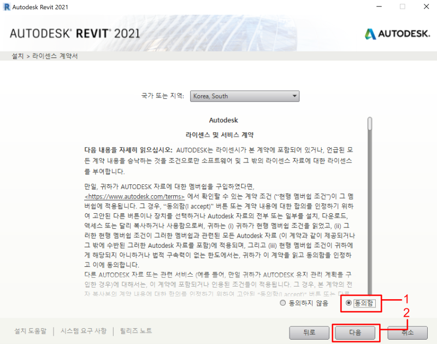Open the Korea, South country dropdown
The image size is (437, 344).
click(x=245, y=96)
